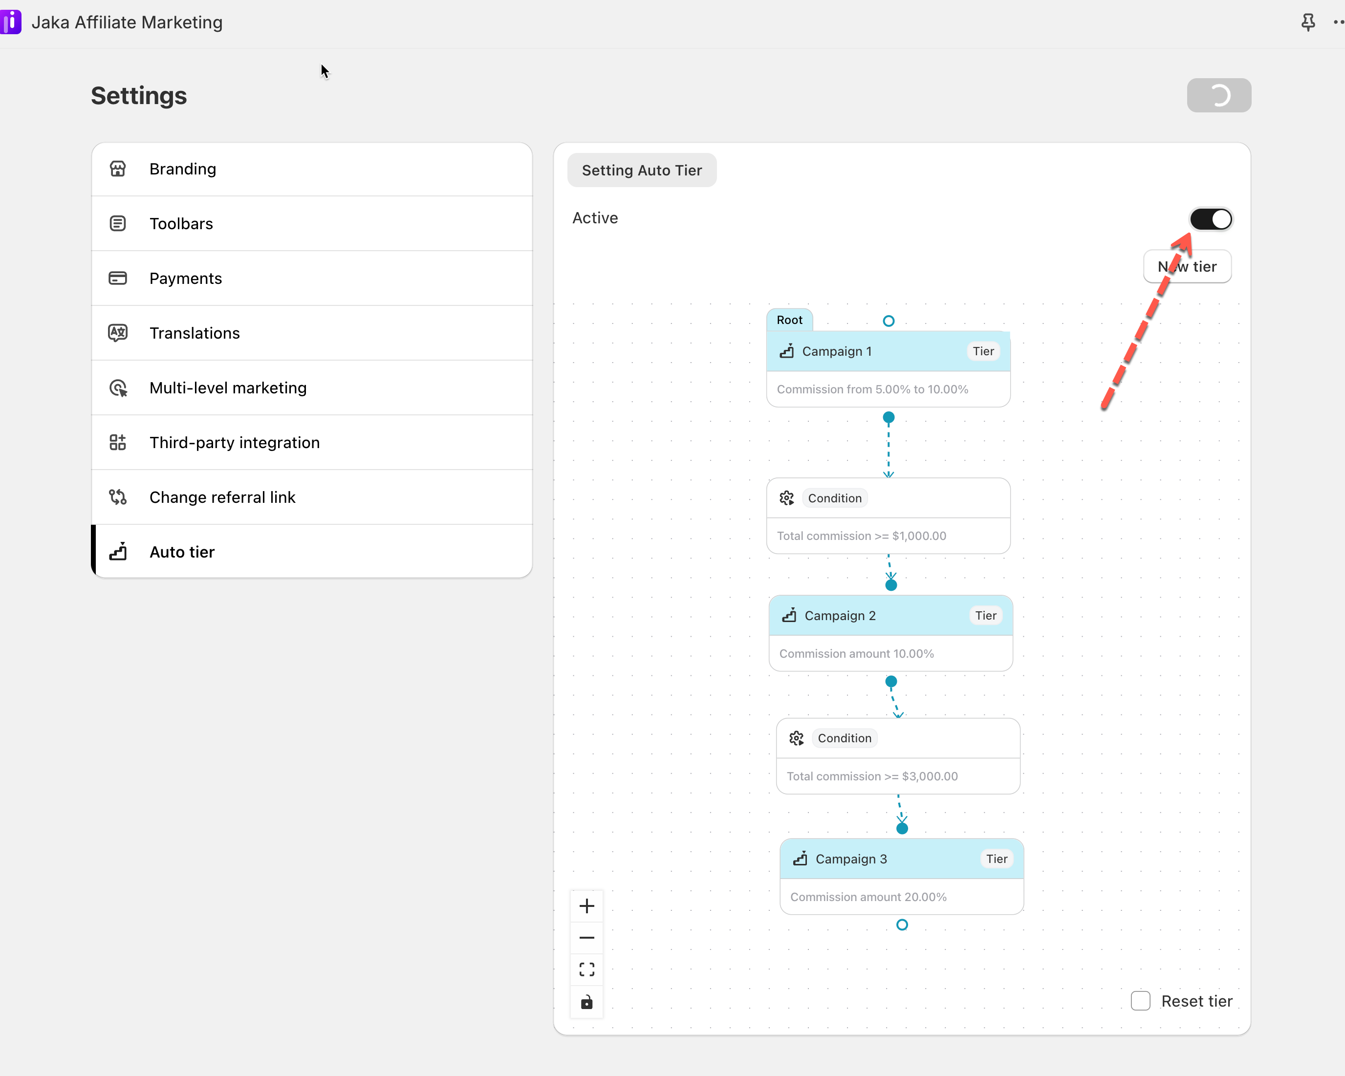
Task: Click the pin icon at top right
Action: [1307, 23]
